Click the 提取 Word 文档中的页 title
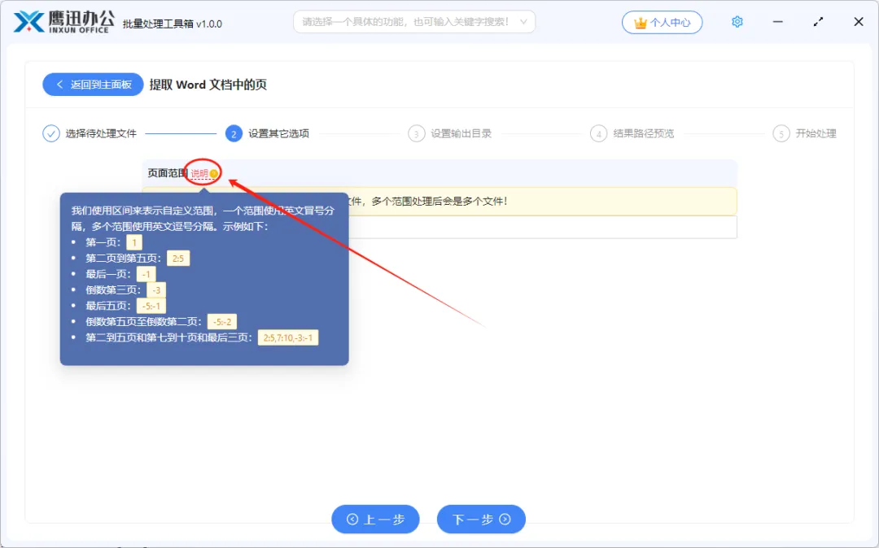 coord(208,85)
